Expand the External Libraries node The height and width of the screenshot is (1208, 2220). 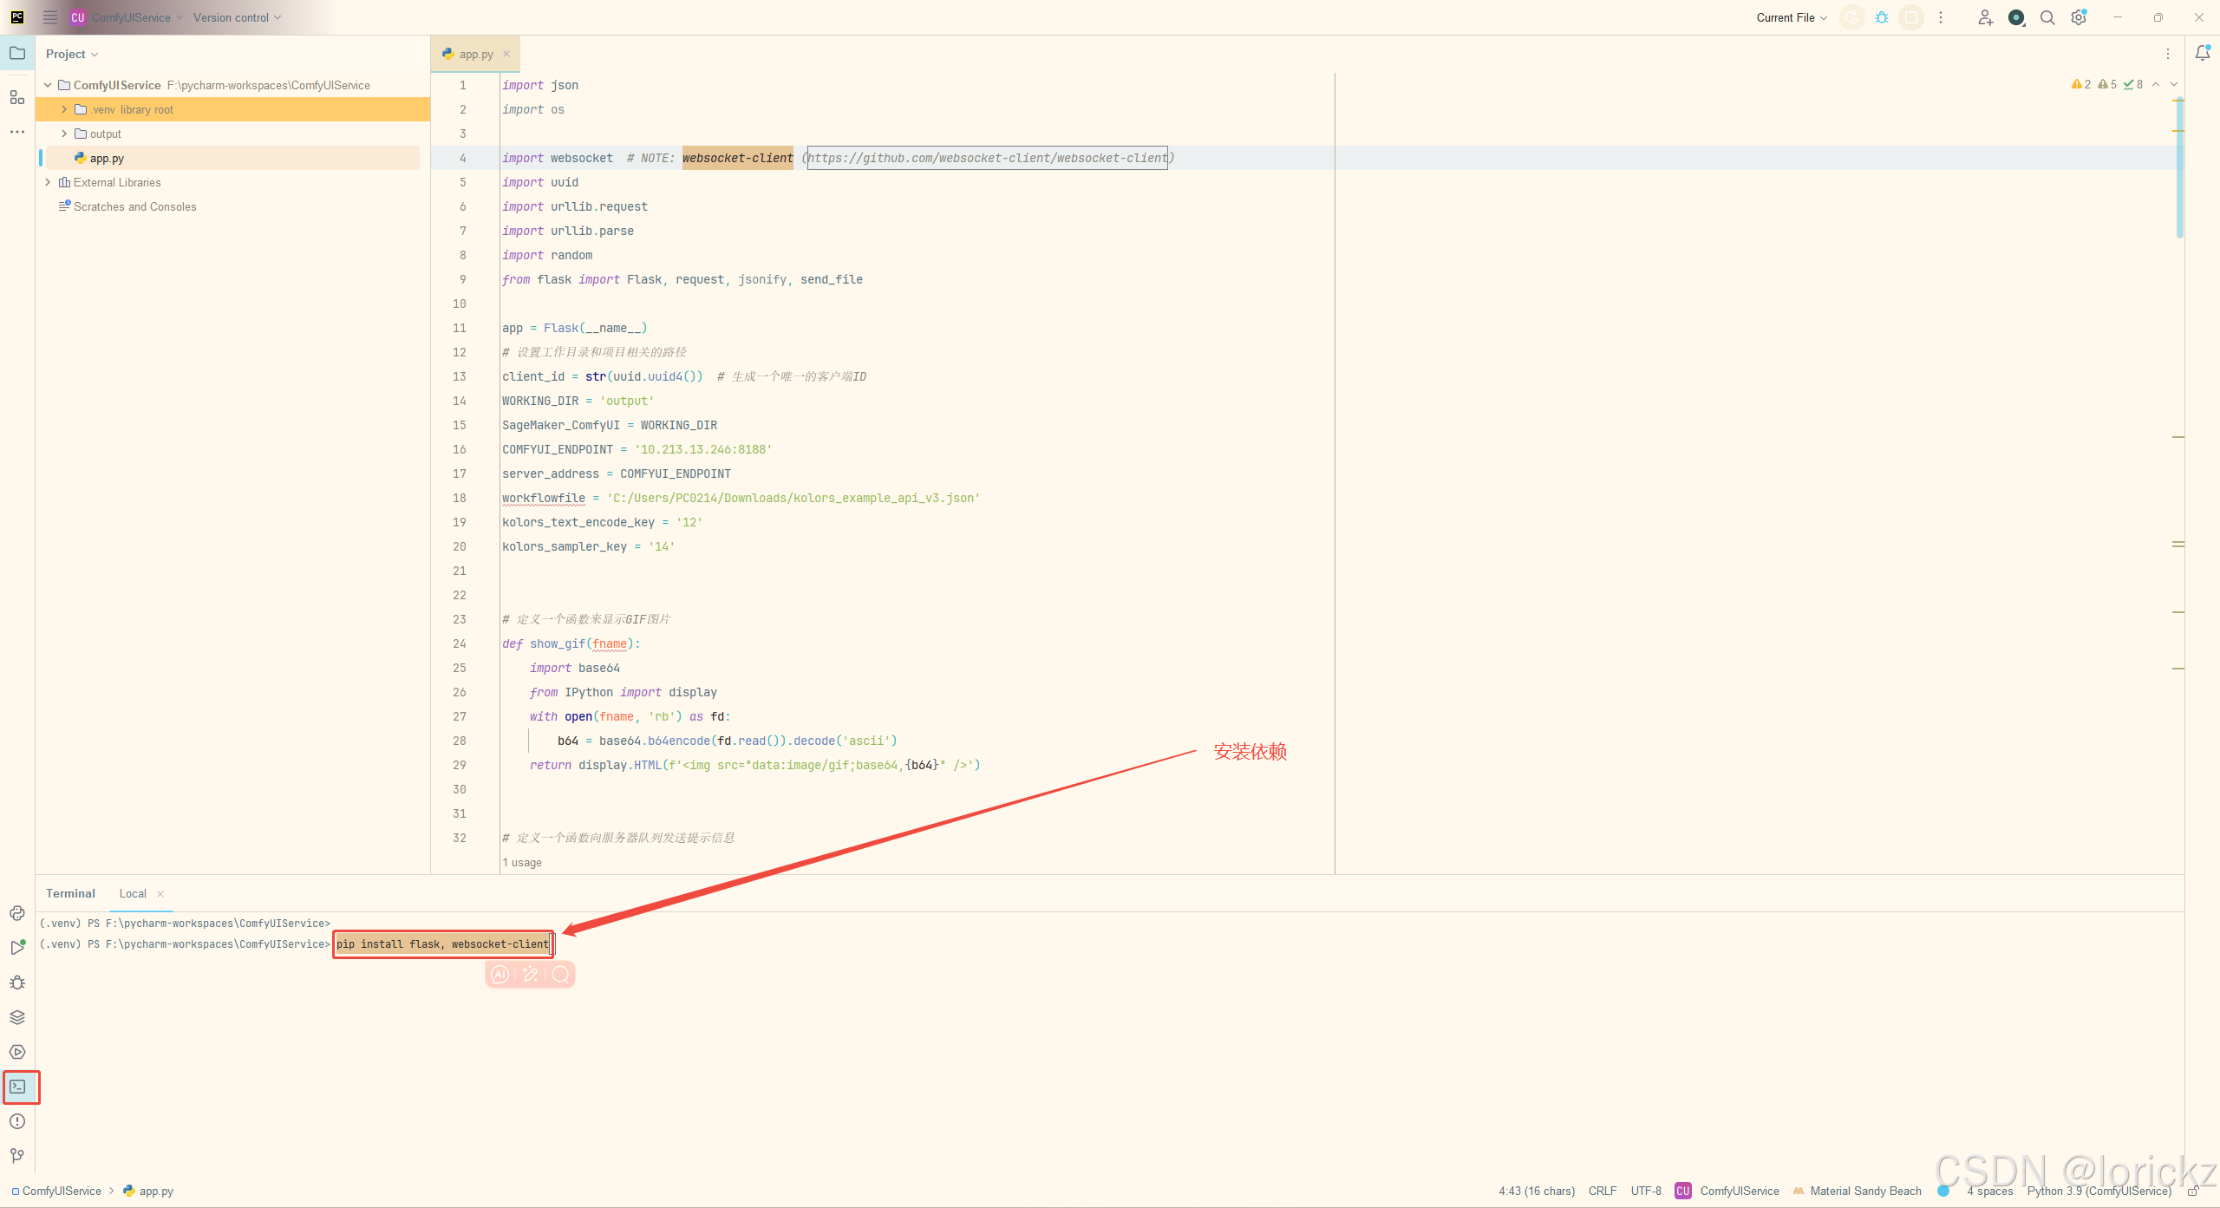point(48,182)
